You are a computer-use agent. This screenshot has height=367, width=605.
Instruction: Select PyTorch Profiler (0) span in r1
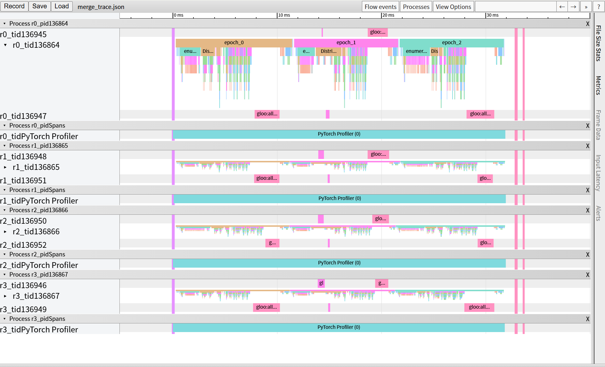point(339,199)
